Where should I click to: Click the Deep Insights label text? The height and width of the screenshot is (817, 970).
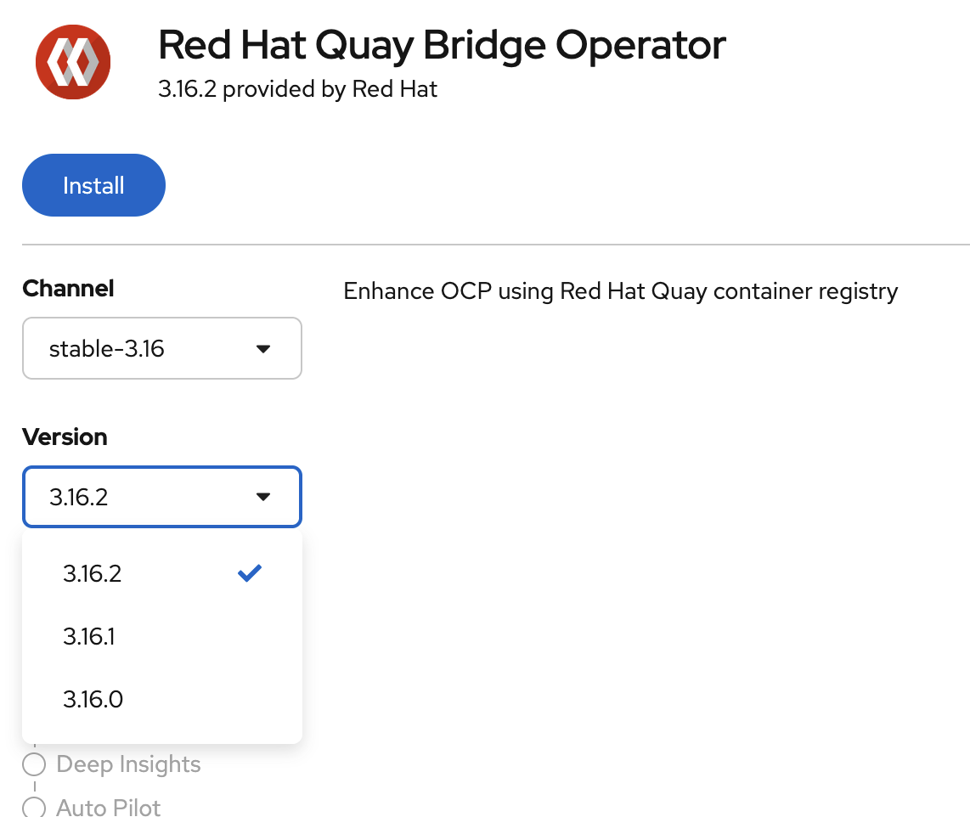point(128,764)
